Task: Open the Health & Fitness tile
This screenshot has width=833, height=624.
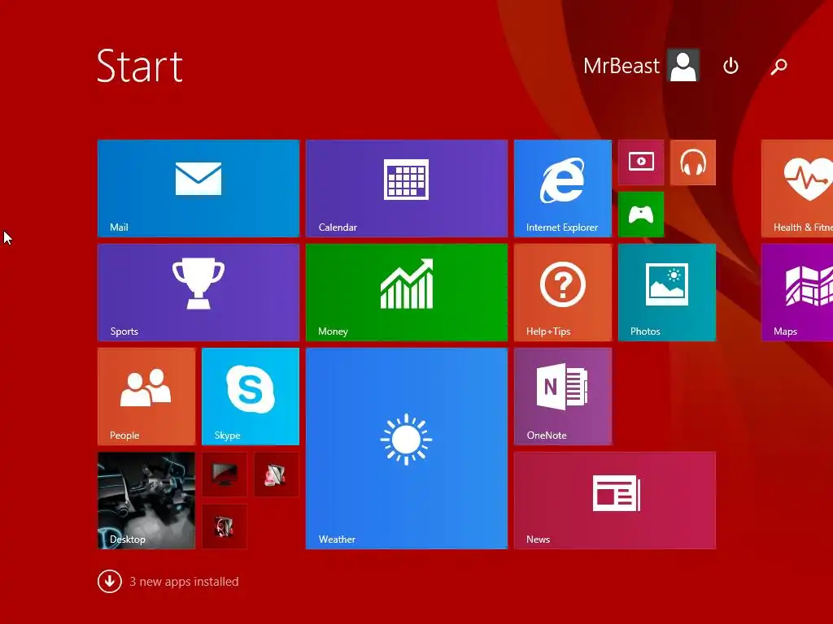Action: tap(797, 188)
